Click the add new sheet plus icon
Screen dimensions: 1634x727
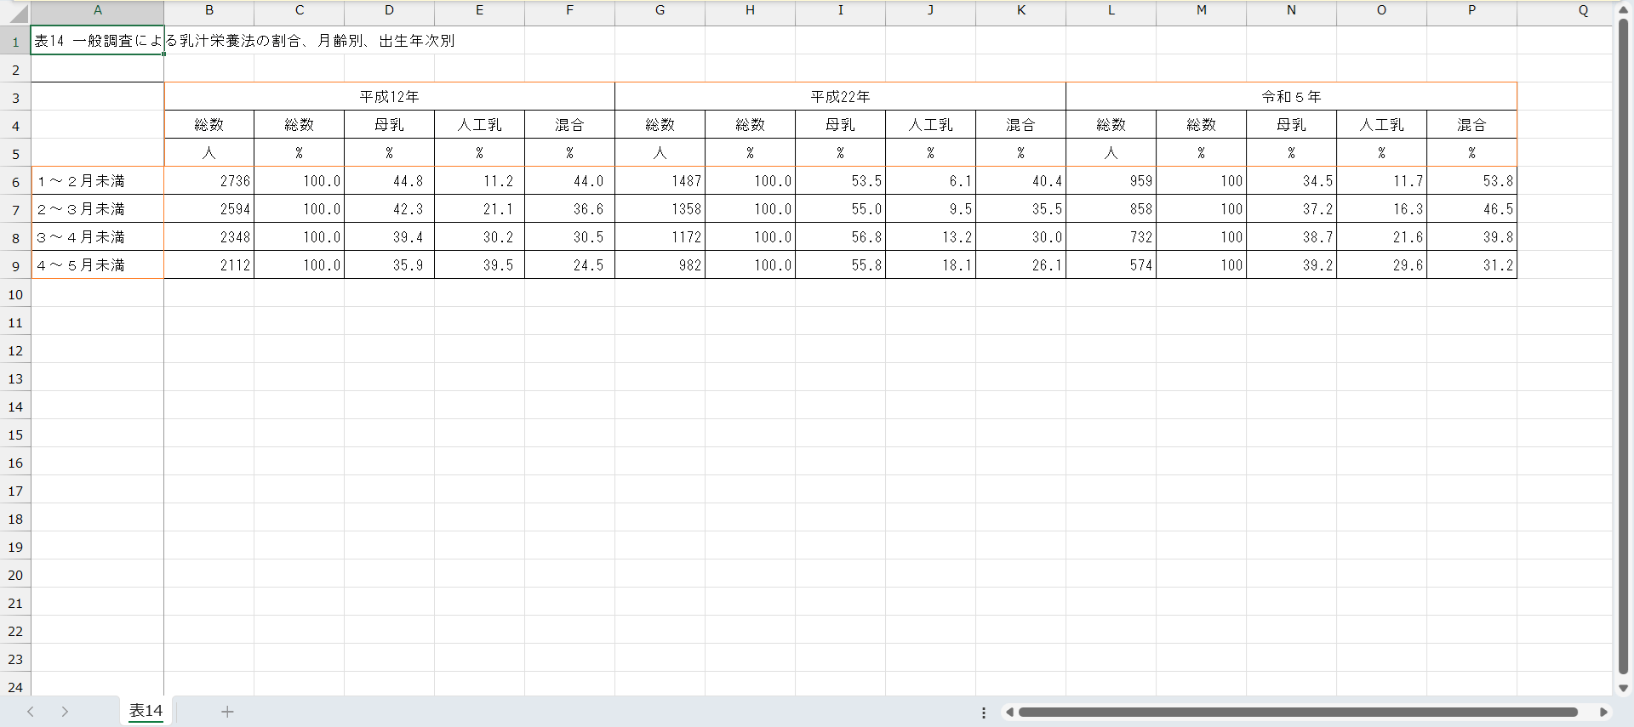click(227, 712)
